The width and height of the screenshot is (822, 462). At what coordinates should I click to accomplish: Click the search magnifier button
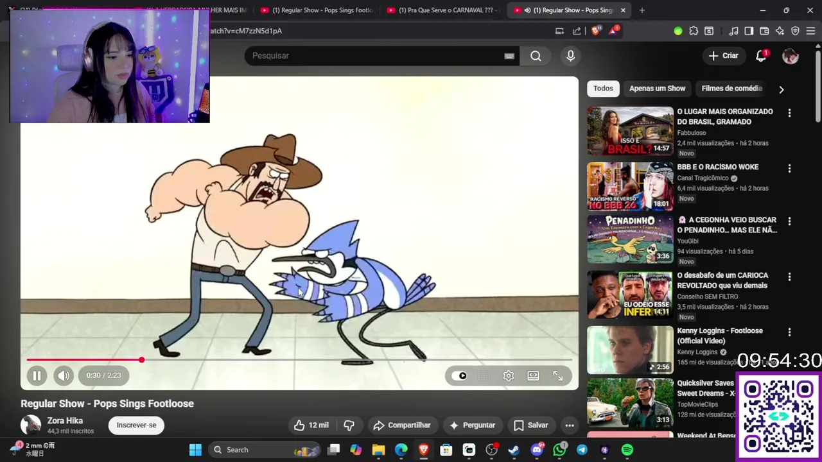click(536, 56)
